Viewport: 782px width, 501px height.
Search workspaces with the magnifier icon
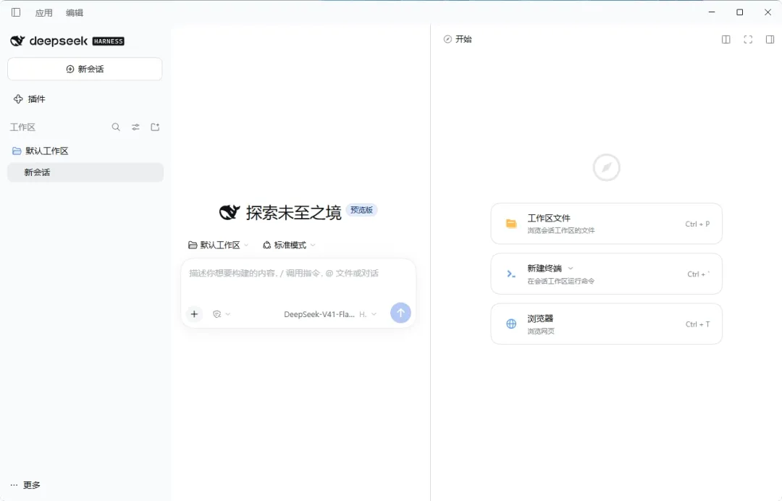click(x=116, y=127)
